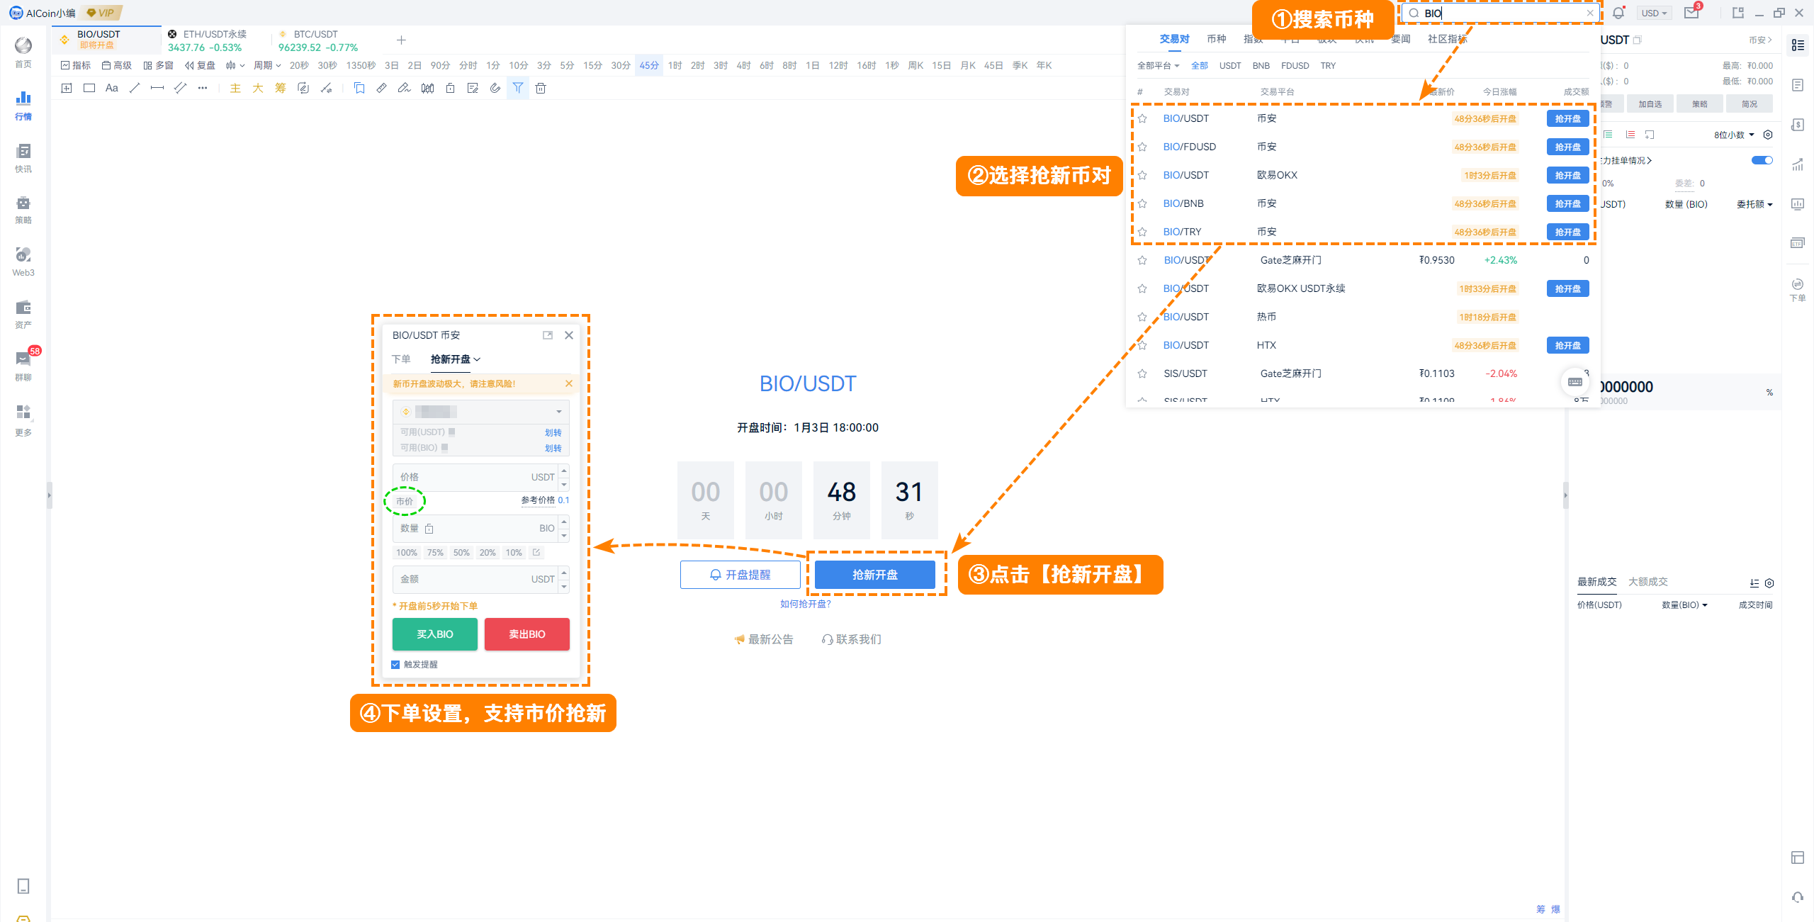
Task: Click the green 买入BIO button
Action: tap(435, 634)
